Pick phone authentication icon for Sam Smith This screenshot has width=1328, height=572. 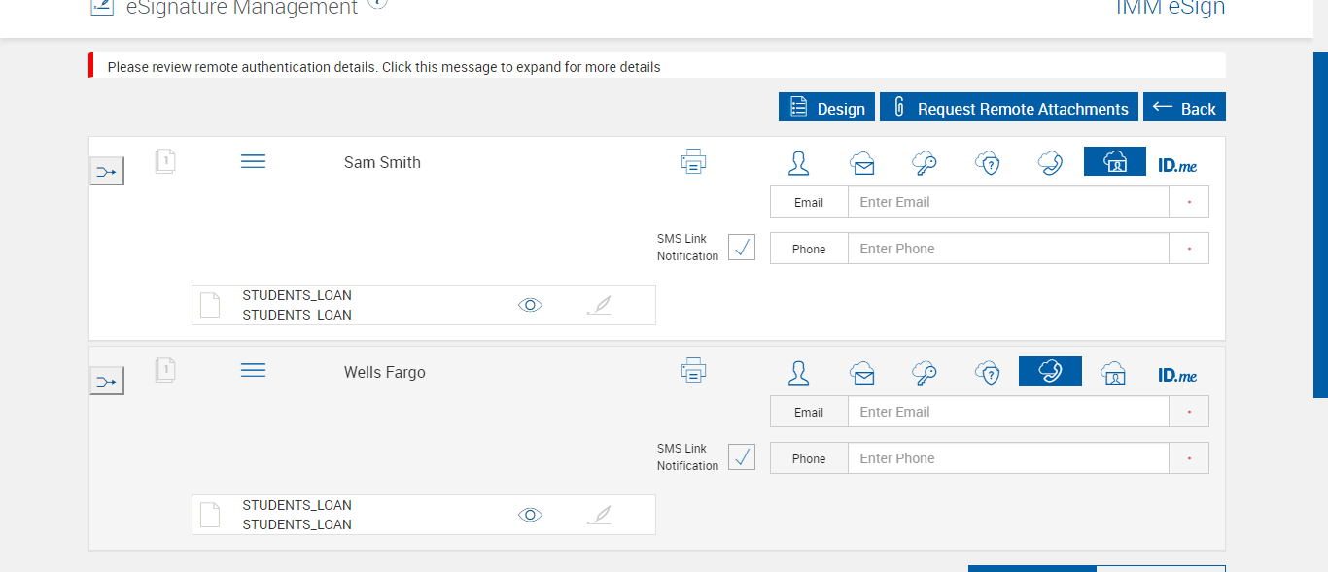[1050, 163]
